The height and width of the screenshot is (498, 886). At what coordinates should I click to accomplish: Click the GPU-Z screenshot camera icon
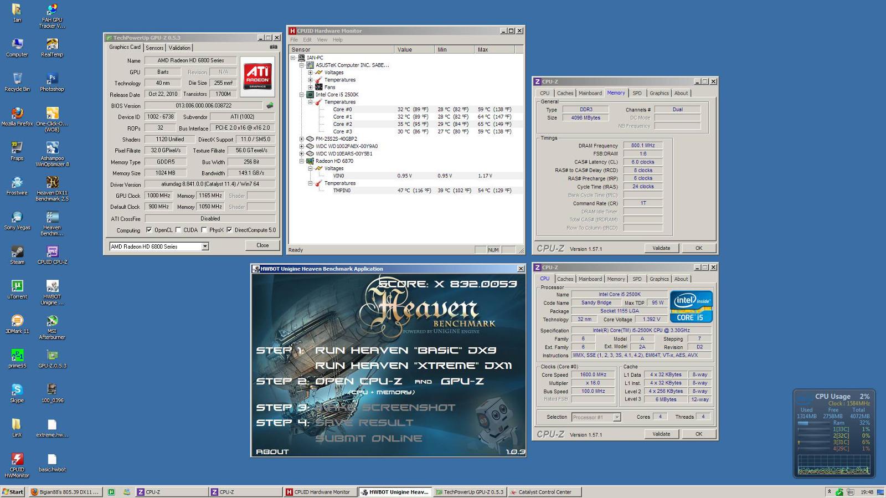tap(273, 47)
